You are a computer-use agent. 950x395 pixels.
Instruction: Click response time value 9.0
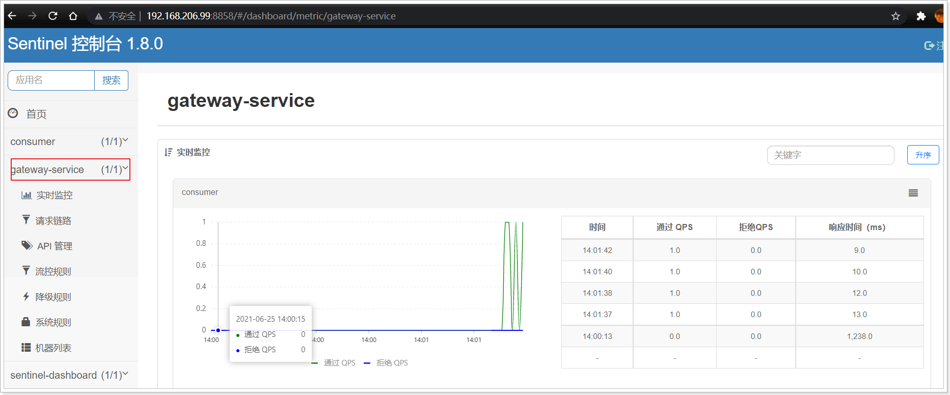(859, 250)
